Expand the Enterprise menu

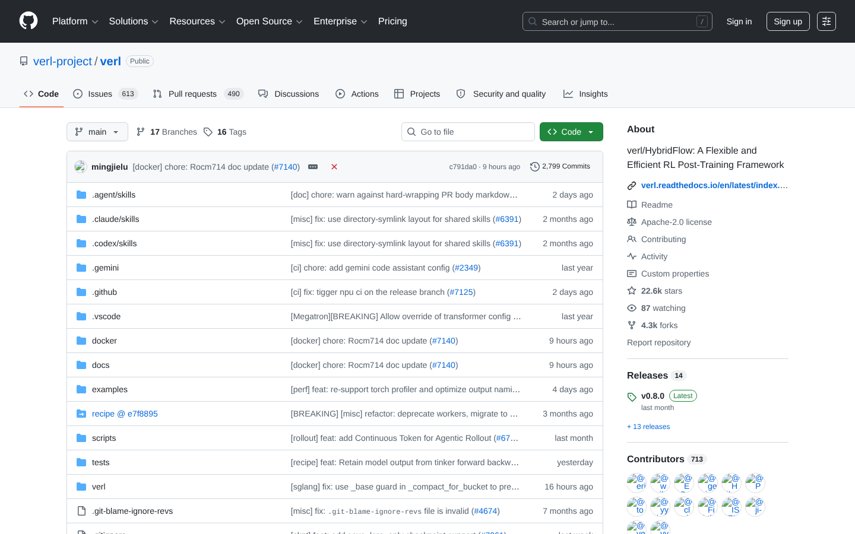[x=340, y=21]
